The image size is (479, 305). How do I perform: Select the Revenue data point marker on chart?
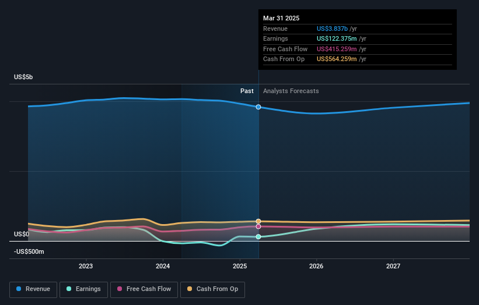click(258, 107)
